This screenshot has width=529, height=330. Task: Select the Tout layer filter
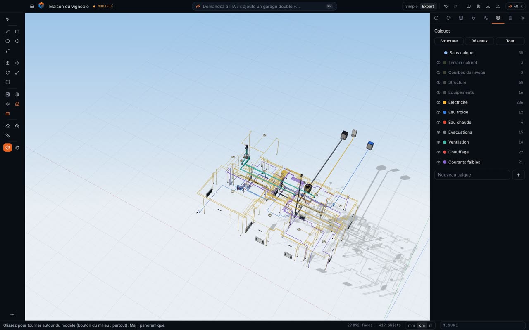[510, 41]
